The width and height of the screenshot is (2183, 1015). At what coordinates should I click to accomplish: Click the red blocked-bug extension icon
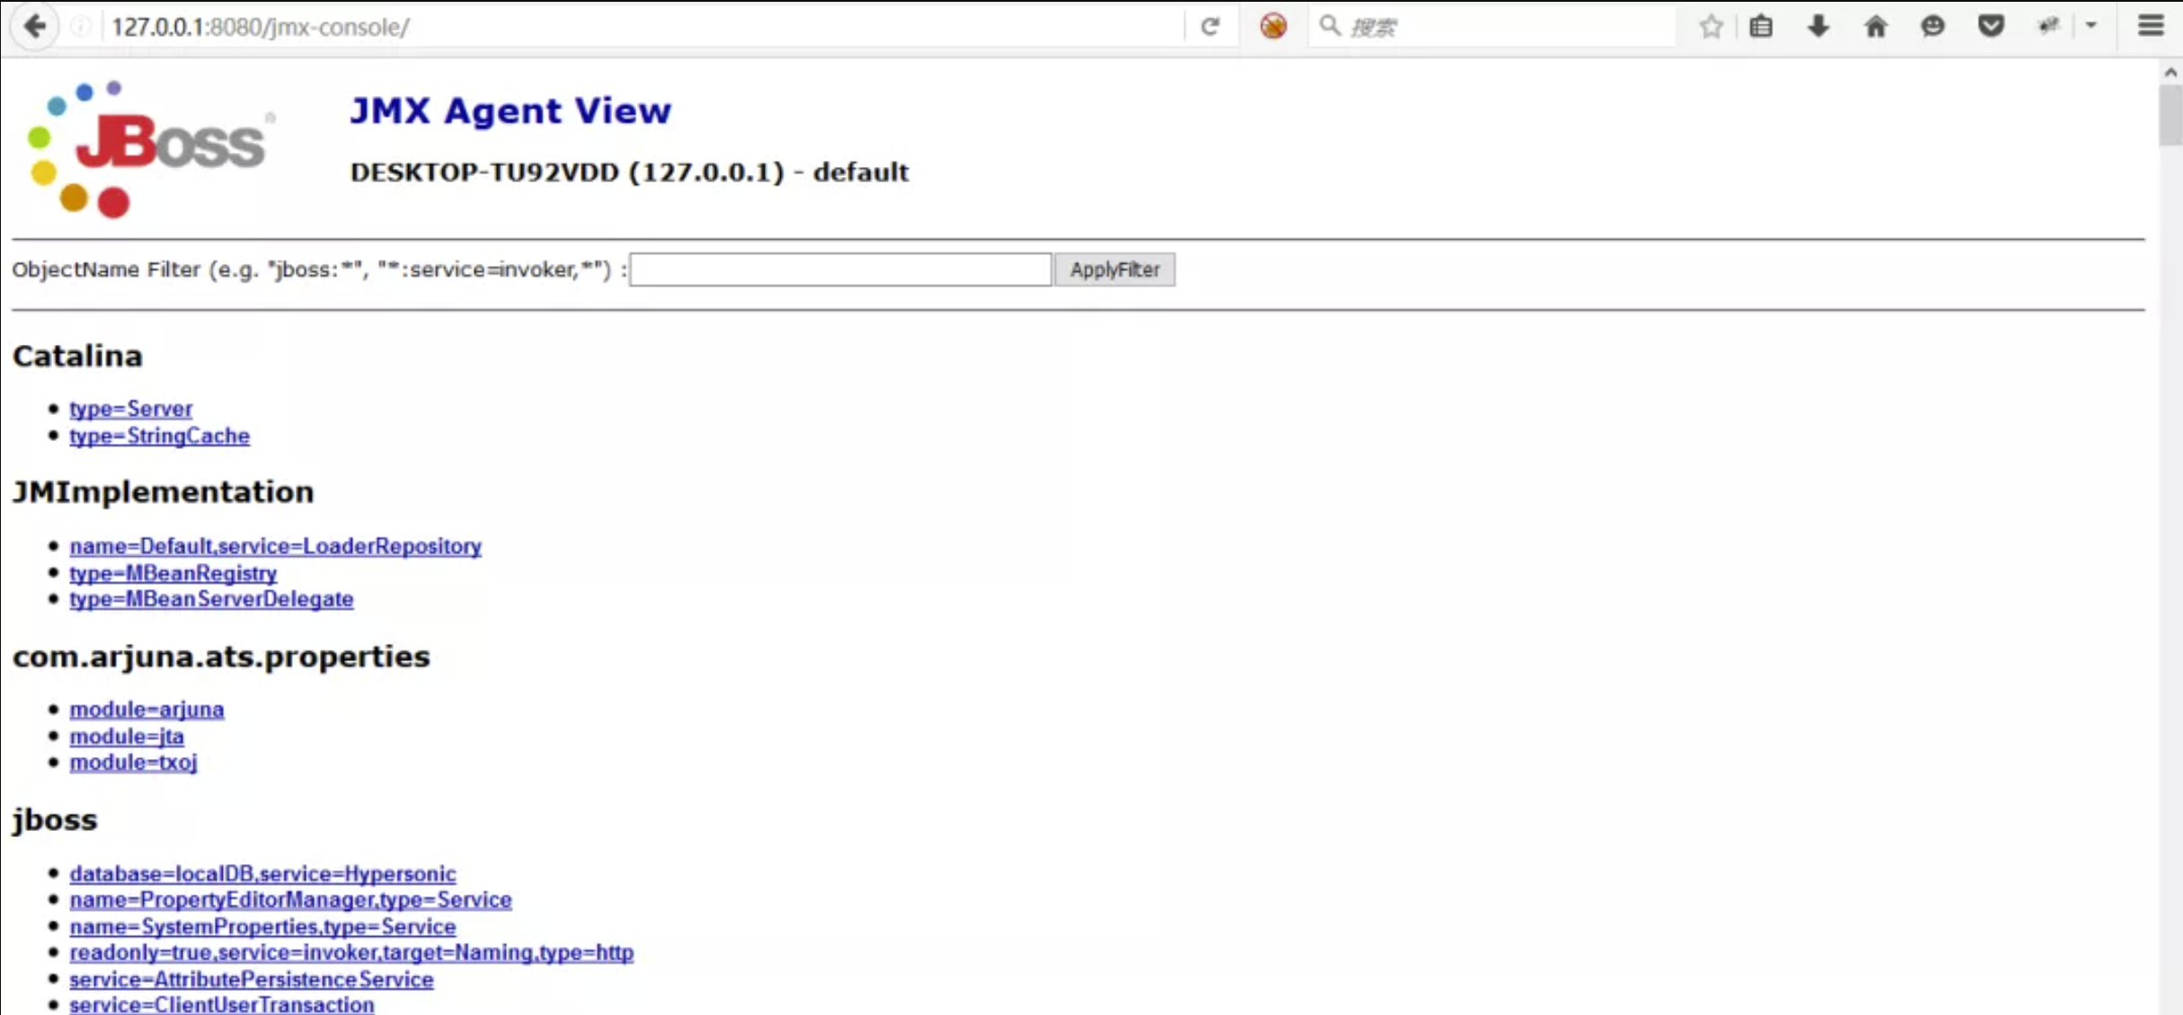point(1273,26)
